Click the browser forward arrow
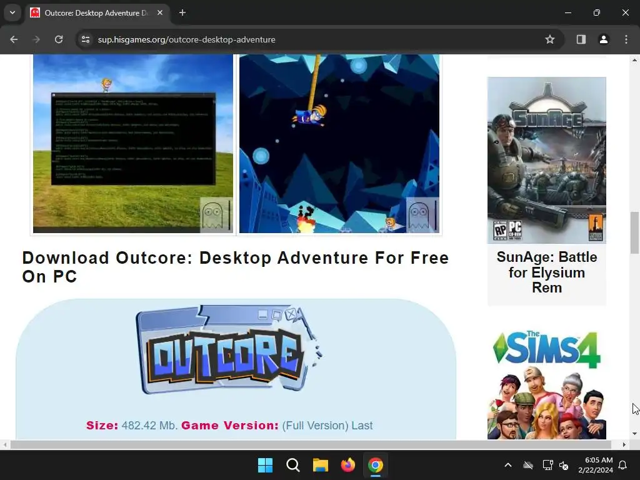The height and width of the screenshot is (480, 640). 36,39
